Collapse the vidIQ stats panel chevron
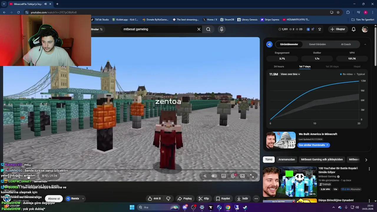The image size is (377, 212). pyautogui.click(x=365, y=44)
